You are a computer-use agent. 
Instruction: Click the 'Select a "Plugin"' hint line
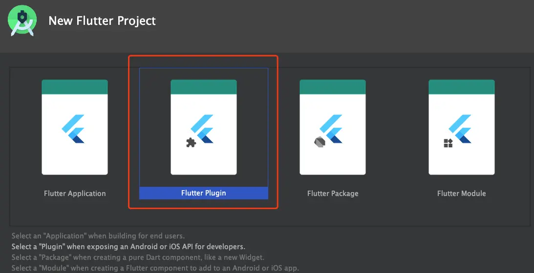click(128, 247)
